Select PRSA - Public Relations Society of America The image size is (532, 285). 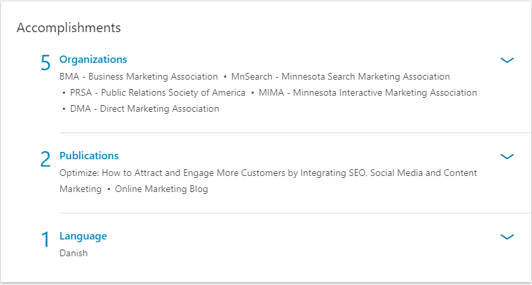(158, 93)
